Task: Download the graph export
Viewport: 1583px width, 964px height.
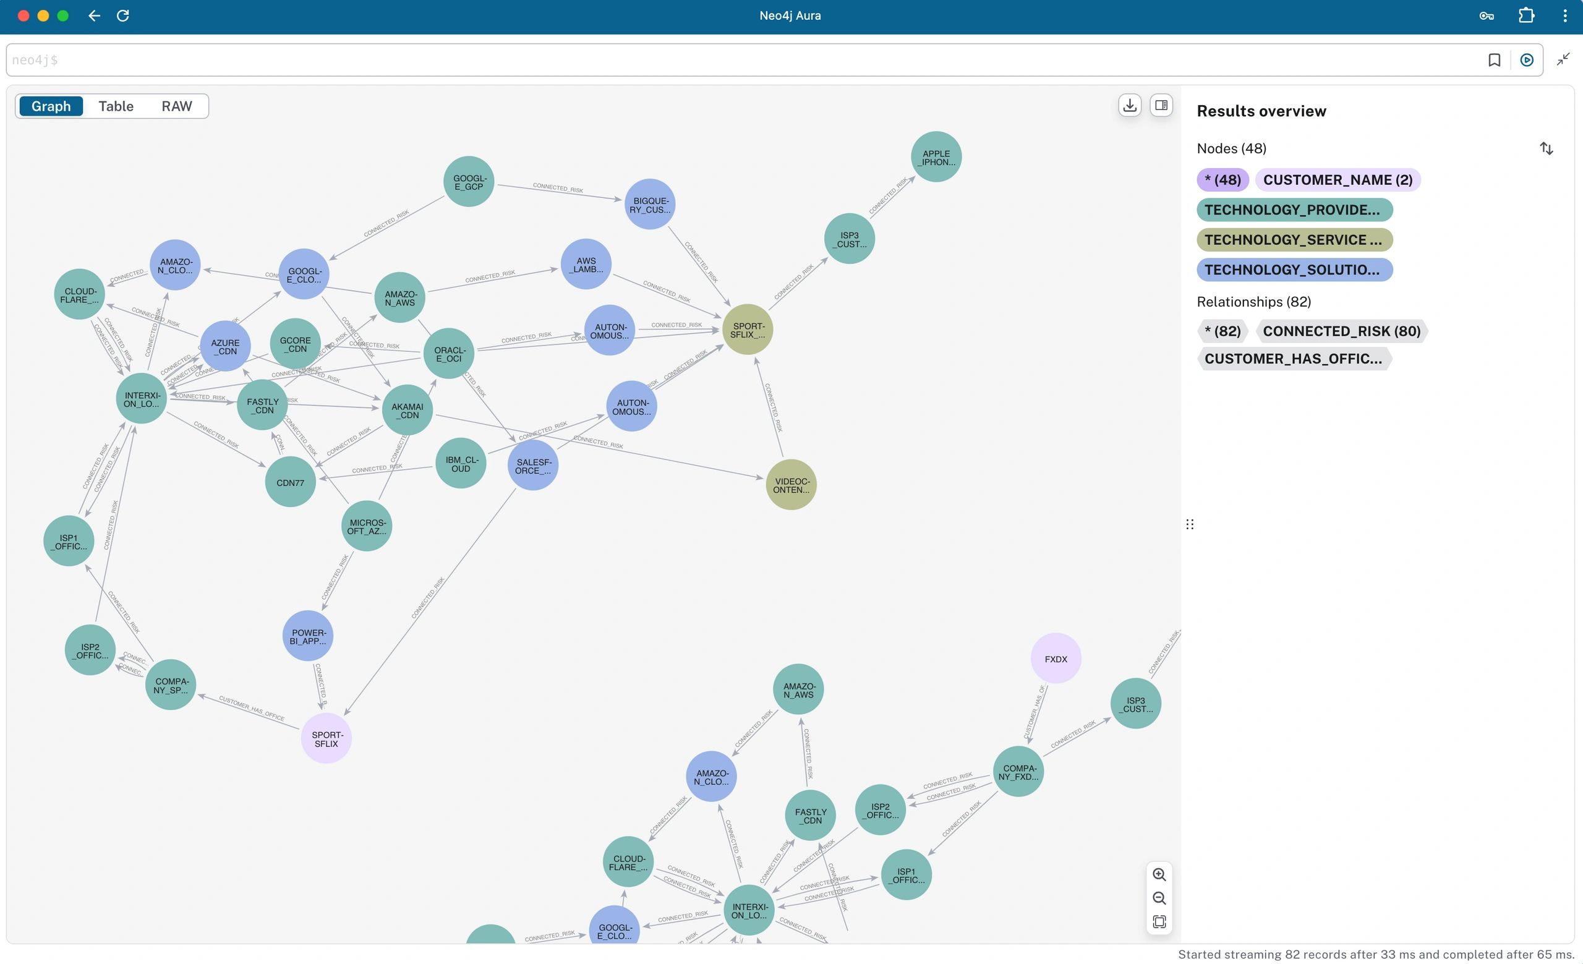Action: click(x=1129, y=105)
